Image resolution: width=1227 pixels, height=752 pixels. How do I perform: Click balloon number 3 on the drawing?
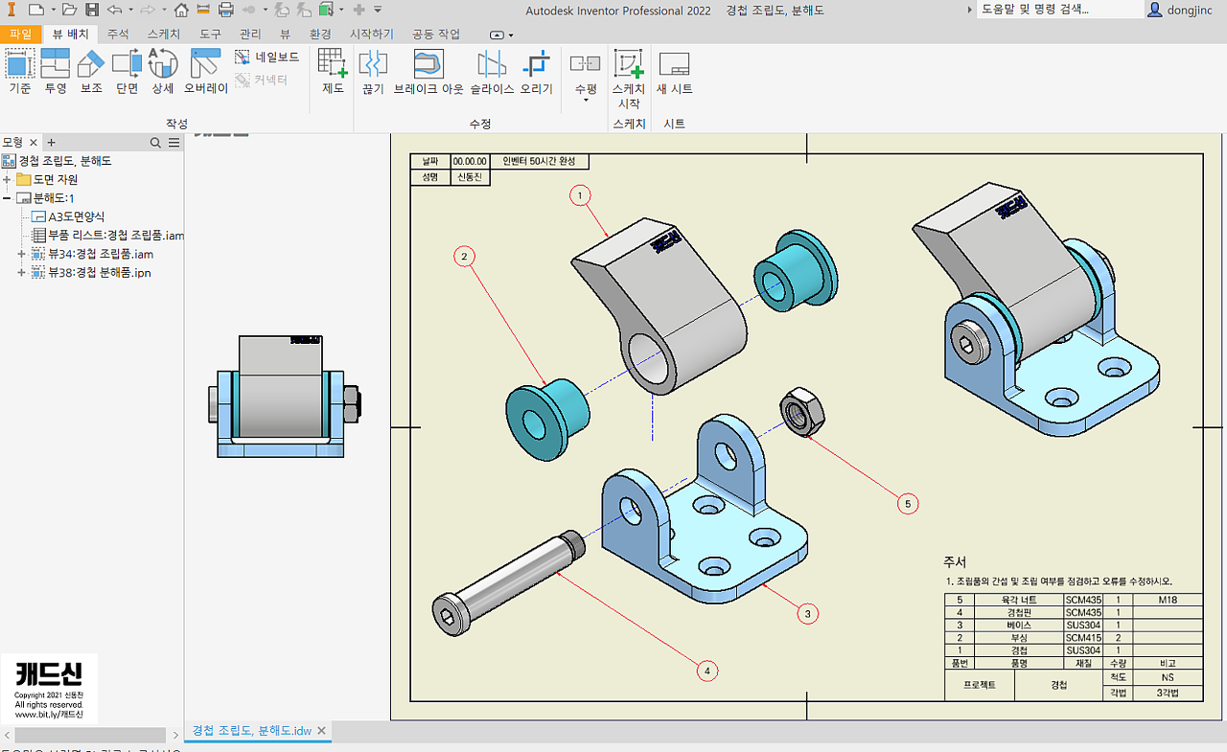807,613
